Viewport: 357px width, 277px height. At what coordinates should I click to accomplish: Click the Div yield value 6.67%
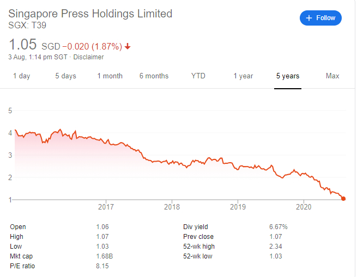point(277,227)
